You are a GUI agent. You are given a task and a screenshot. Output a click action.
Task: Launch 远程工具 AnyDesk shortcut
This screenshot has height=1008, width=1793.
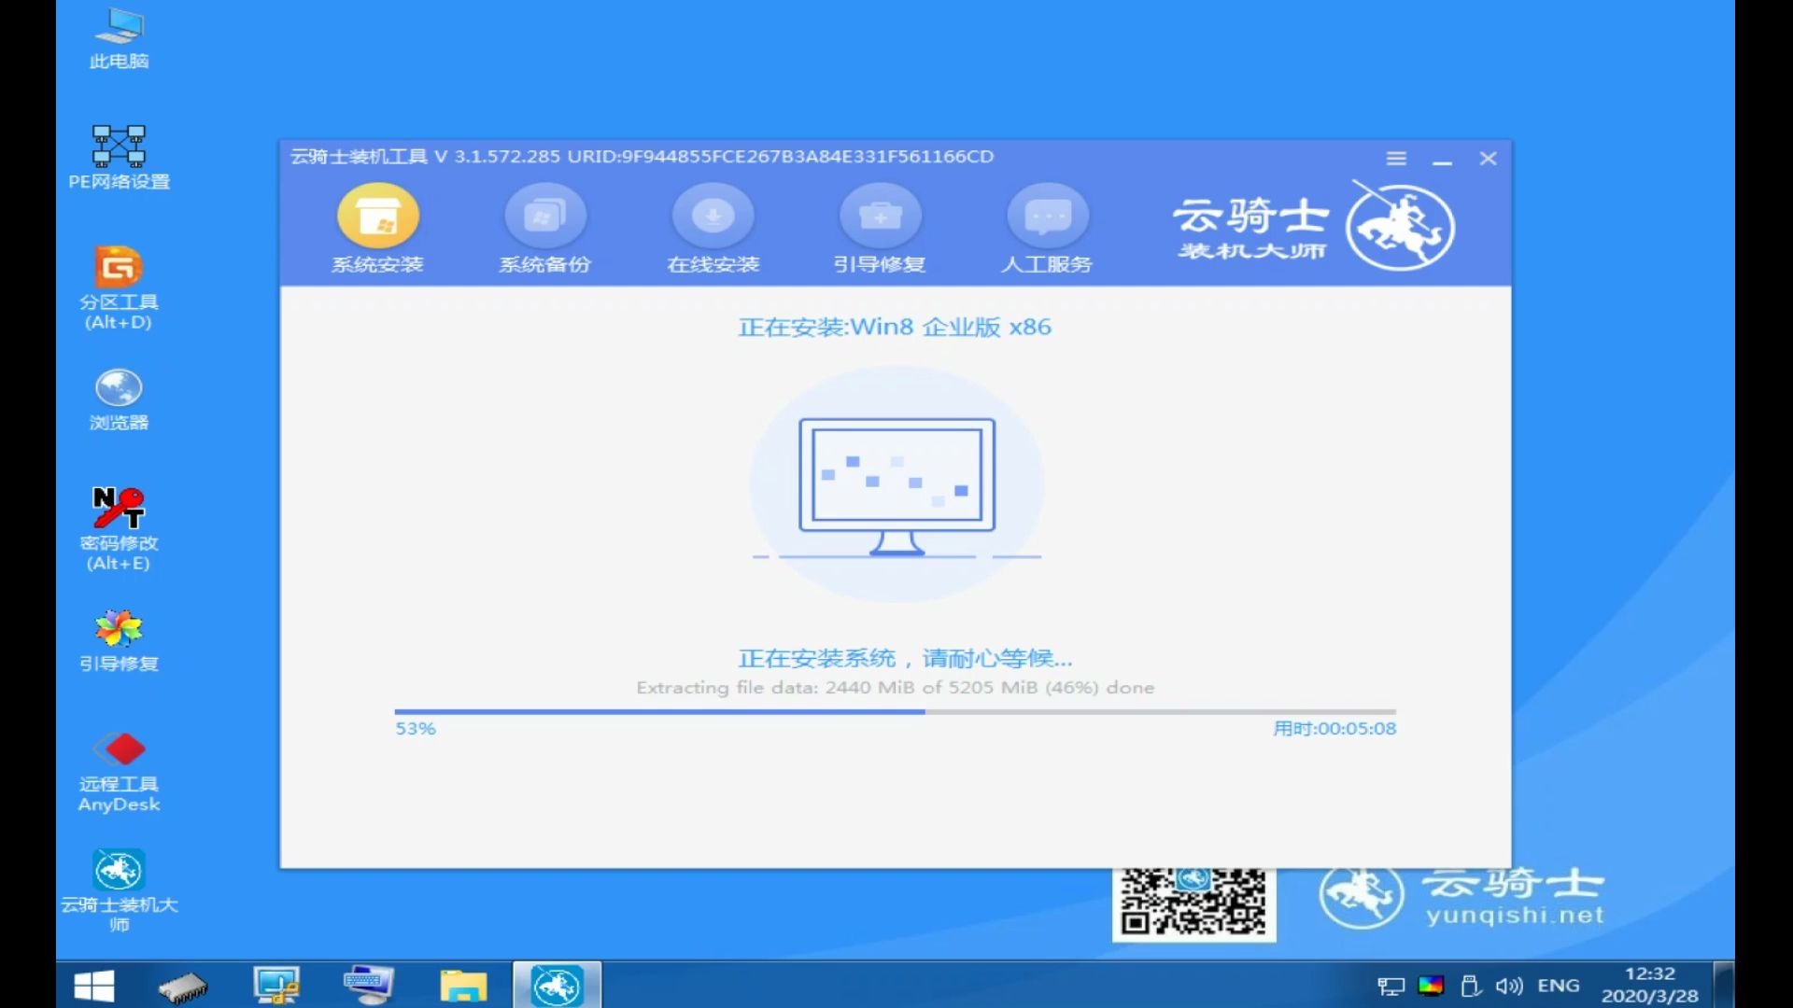click(119, 771)
